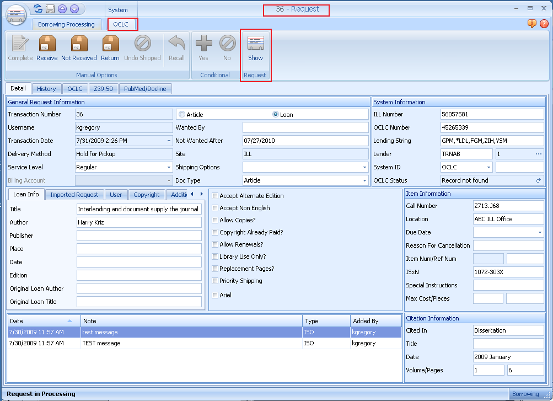The image size is (553, 401).
Task: Expand the Service Level dropdown
Action: [169, 167]
